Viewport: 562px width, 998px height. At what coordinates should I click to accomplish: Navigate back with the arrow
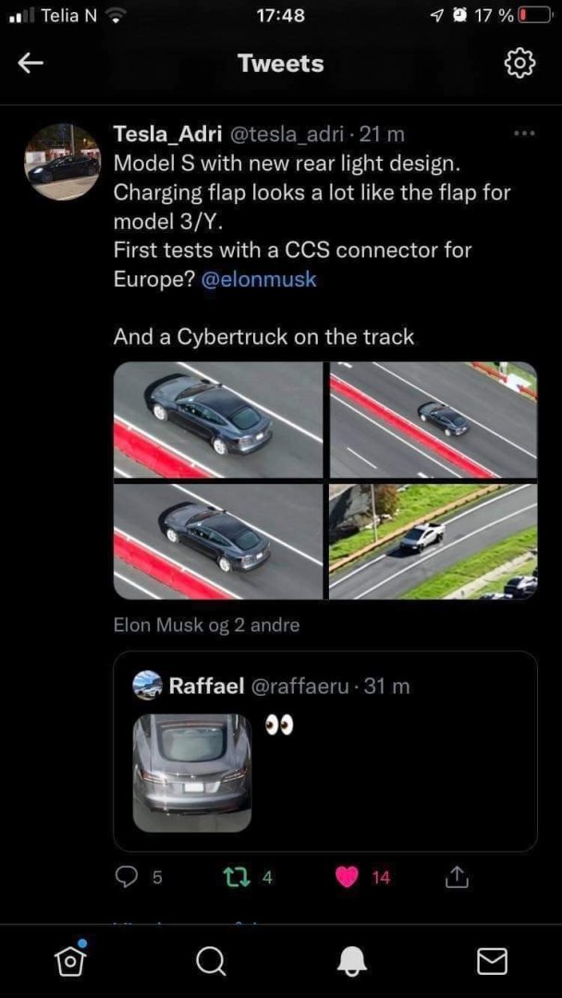31,63
